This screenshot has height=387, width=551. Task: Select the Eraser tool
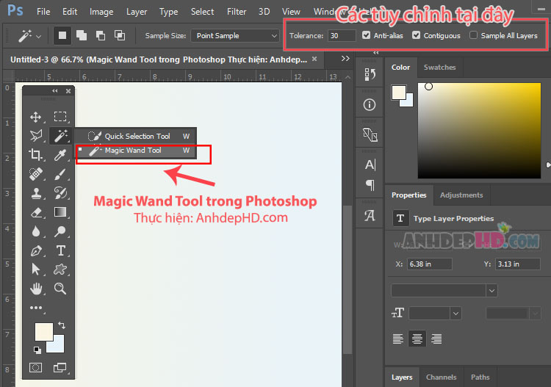coord(36,212)
